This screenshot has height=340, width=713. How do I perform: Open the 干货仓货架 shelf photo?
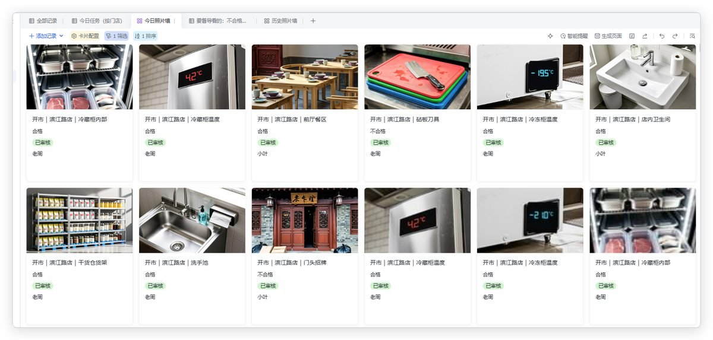[80, 220]
